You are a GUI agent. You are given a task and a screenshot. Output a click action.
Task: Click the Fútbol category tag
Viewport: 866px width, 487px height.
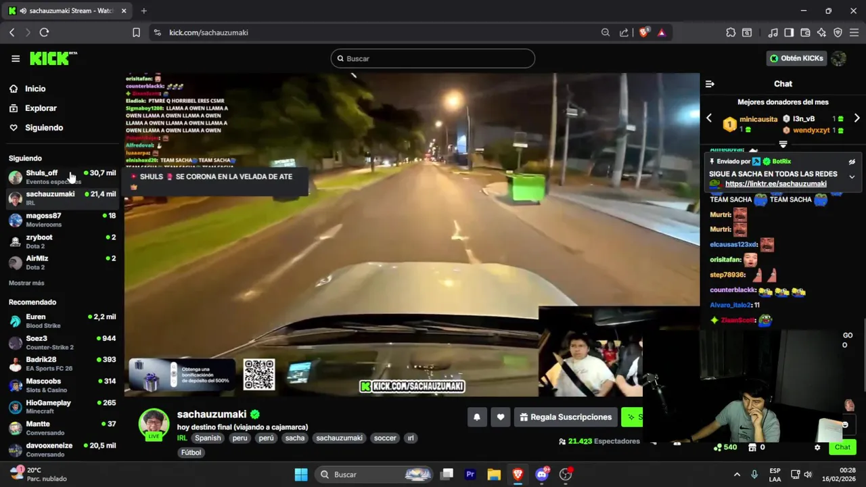click(x=191, y=453)
